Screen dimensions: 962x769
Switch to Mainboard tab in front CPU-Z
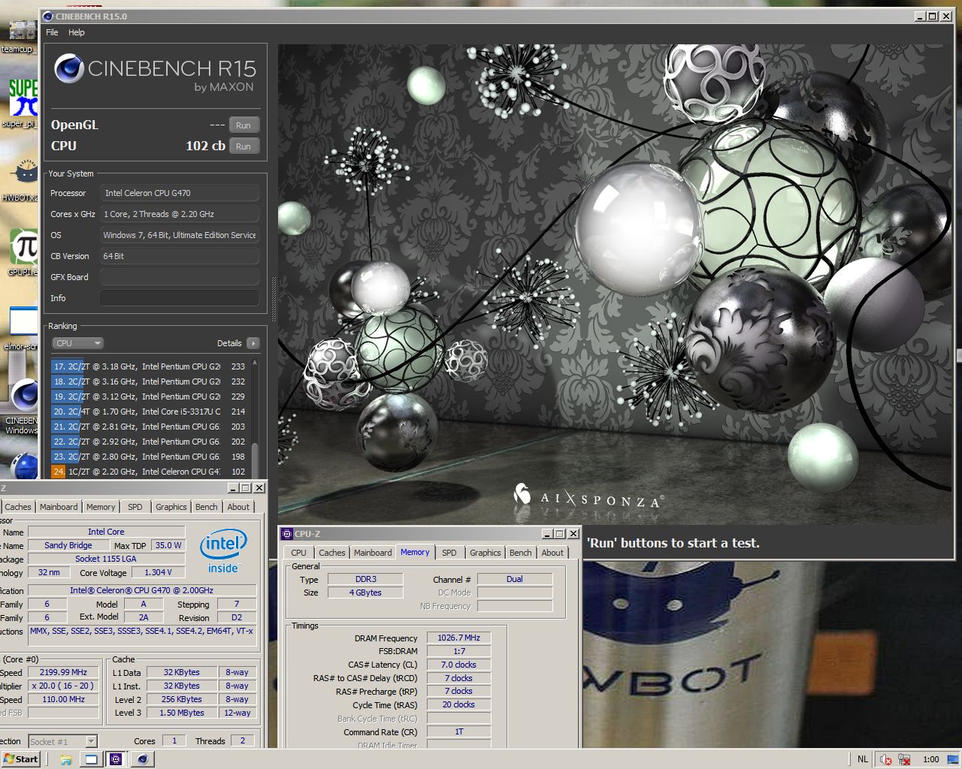click(x=373, y=553)
